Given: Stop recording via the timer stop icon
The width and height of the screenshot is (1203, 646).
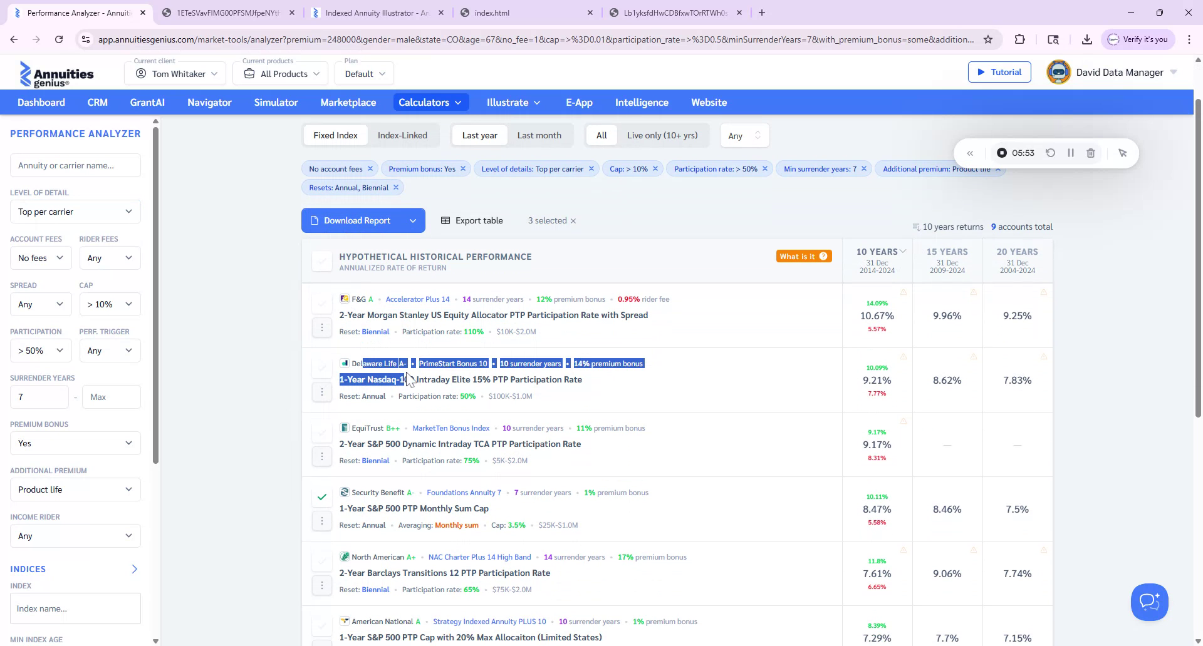Looking at the screenshot, I should click(1001, 153).
